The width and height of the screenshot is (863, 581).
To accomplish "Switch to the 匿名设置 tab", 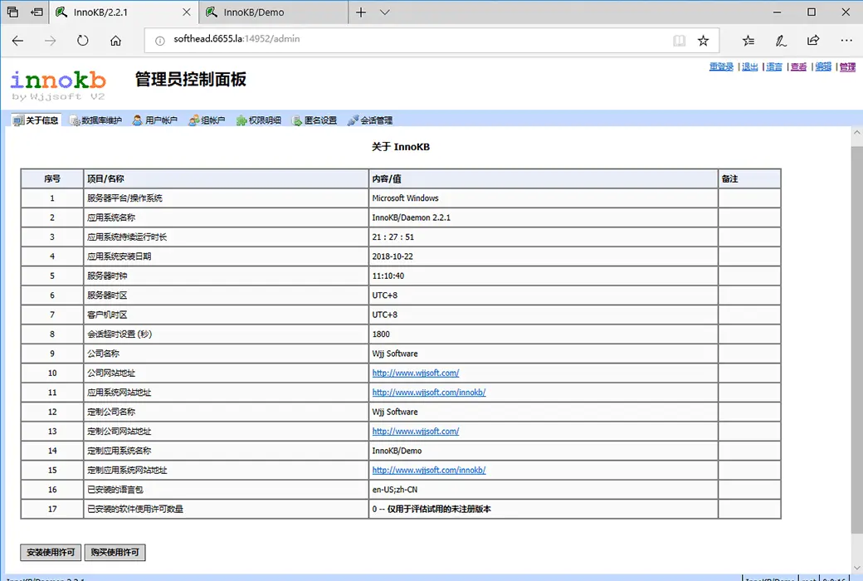I will 314,120.
